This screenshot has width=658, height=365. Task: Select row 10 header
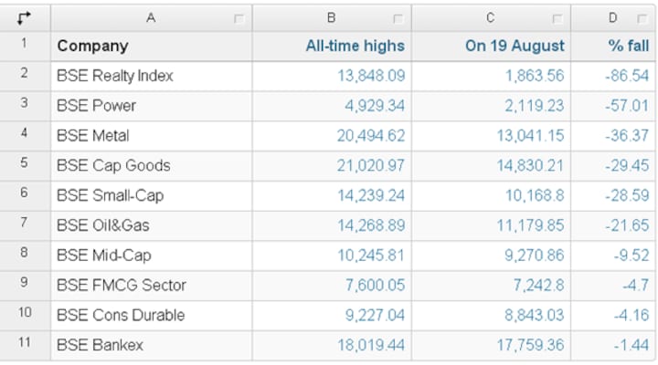(25, 316)
